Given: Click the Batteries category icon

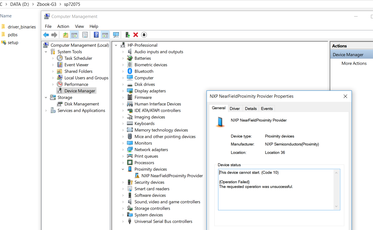Looking at the screenshot, I should [130, 58].
